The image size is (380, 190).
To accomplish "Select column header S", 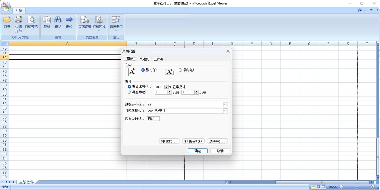I will (x=348, y=44).
